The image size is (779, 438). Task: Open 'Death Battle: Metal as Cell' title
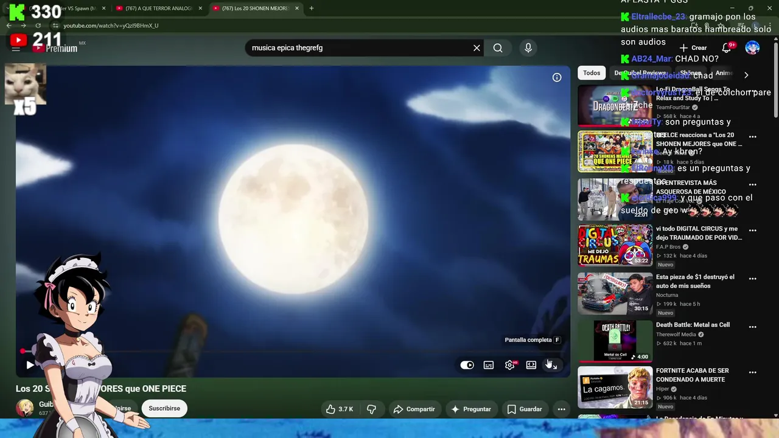tap(693, 325)
